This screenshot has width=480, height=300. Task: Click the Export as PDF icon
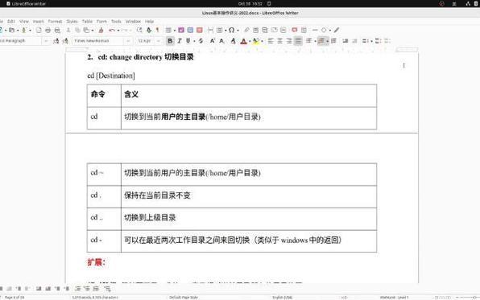tap(39, 30)
